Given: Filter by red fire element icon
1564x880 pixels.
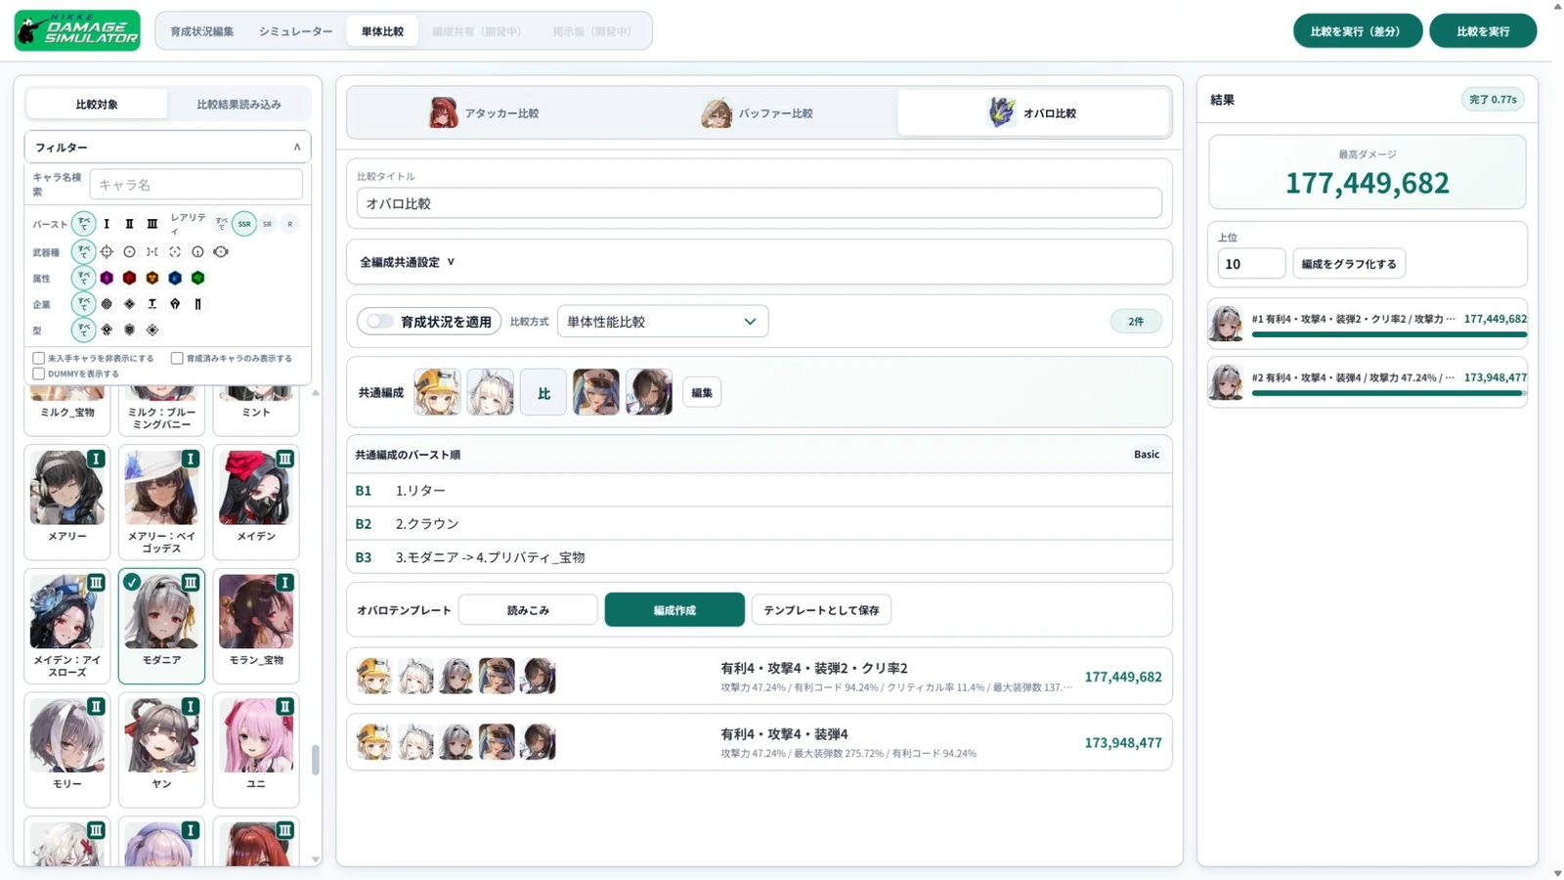Looking at the screenshot, I should tap(129, 278).
